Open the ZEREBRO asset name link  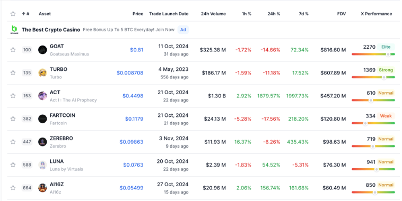(x=62, y=139)
